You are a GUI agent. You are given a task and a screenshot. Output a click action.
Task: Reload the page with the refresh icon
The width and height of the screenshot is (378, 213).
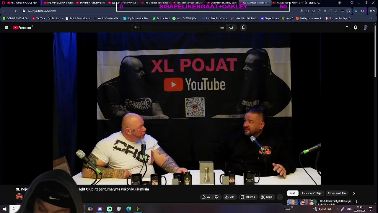point(16,11)
